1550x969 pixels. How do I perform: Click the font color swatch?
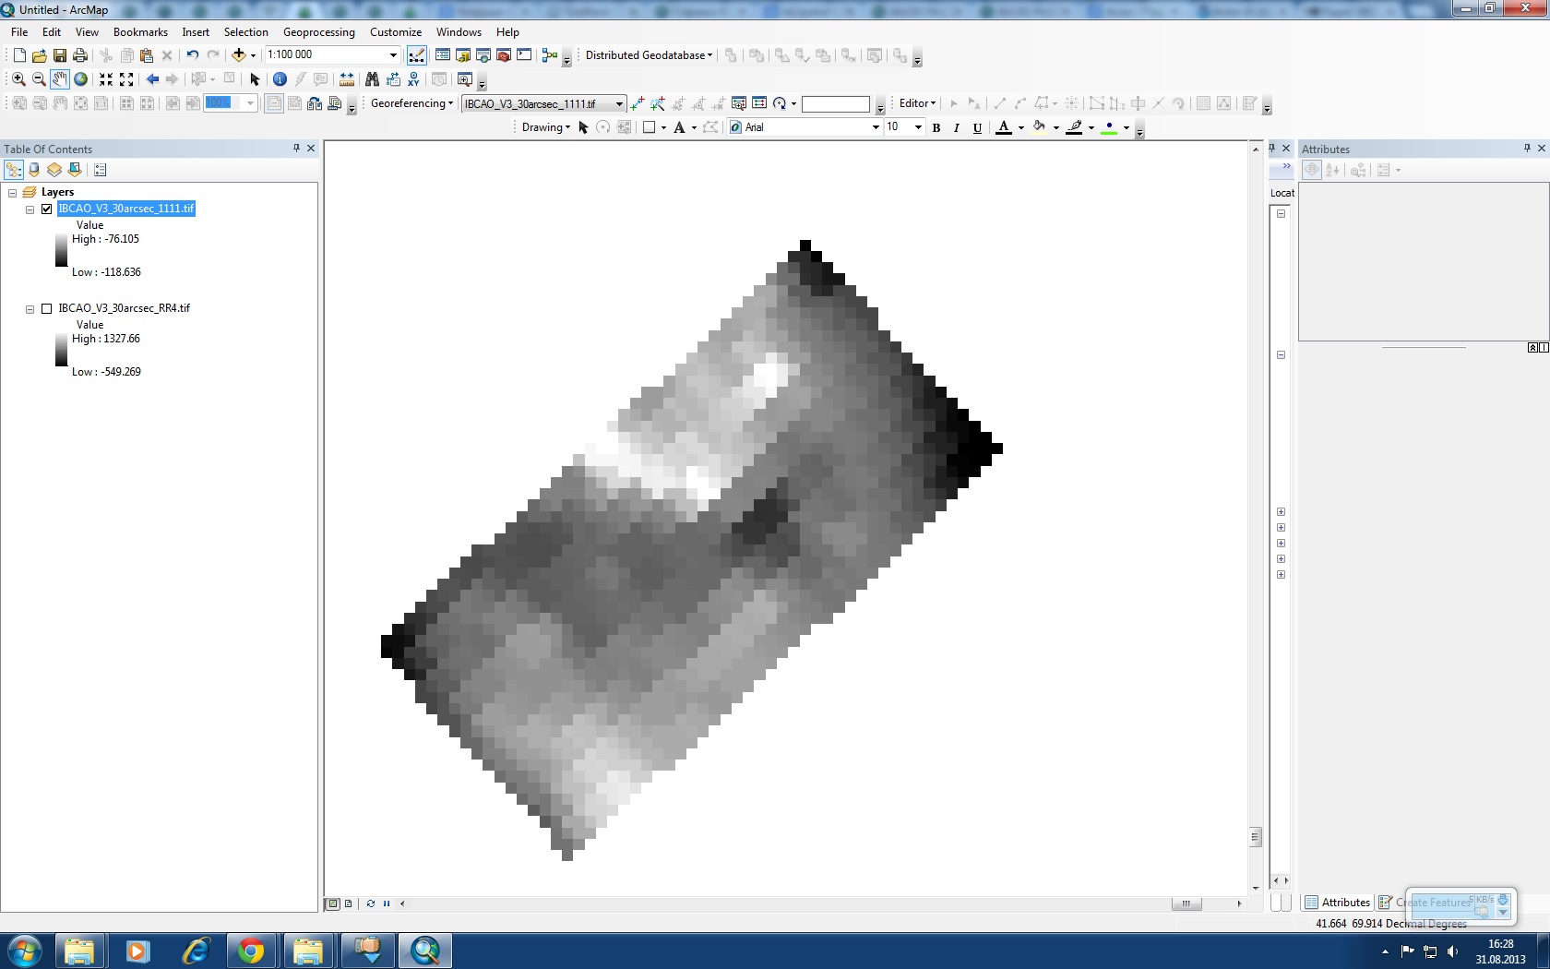coord(1004,127)
